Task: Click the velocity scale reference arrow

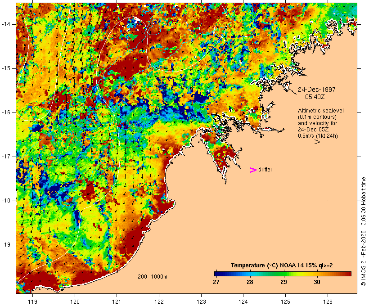Action: [x=311, y=142]
